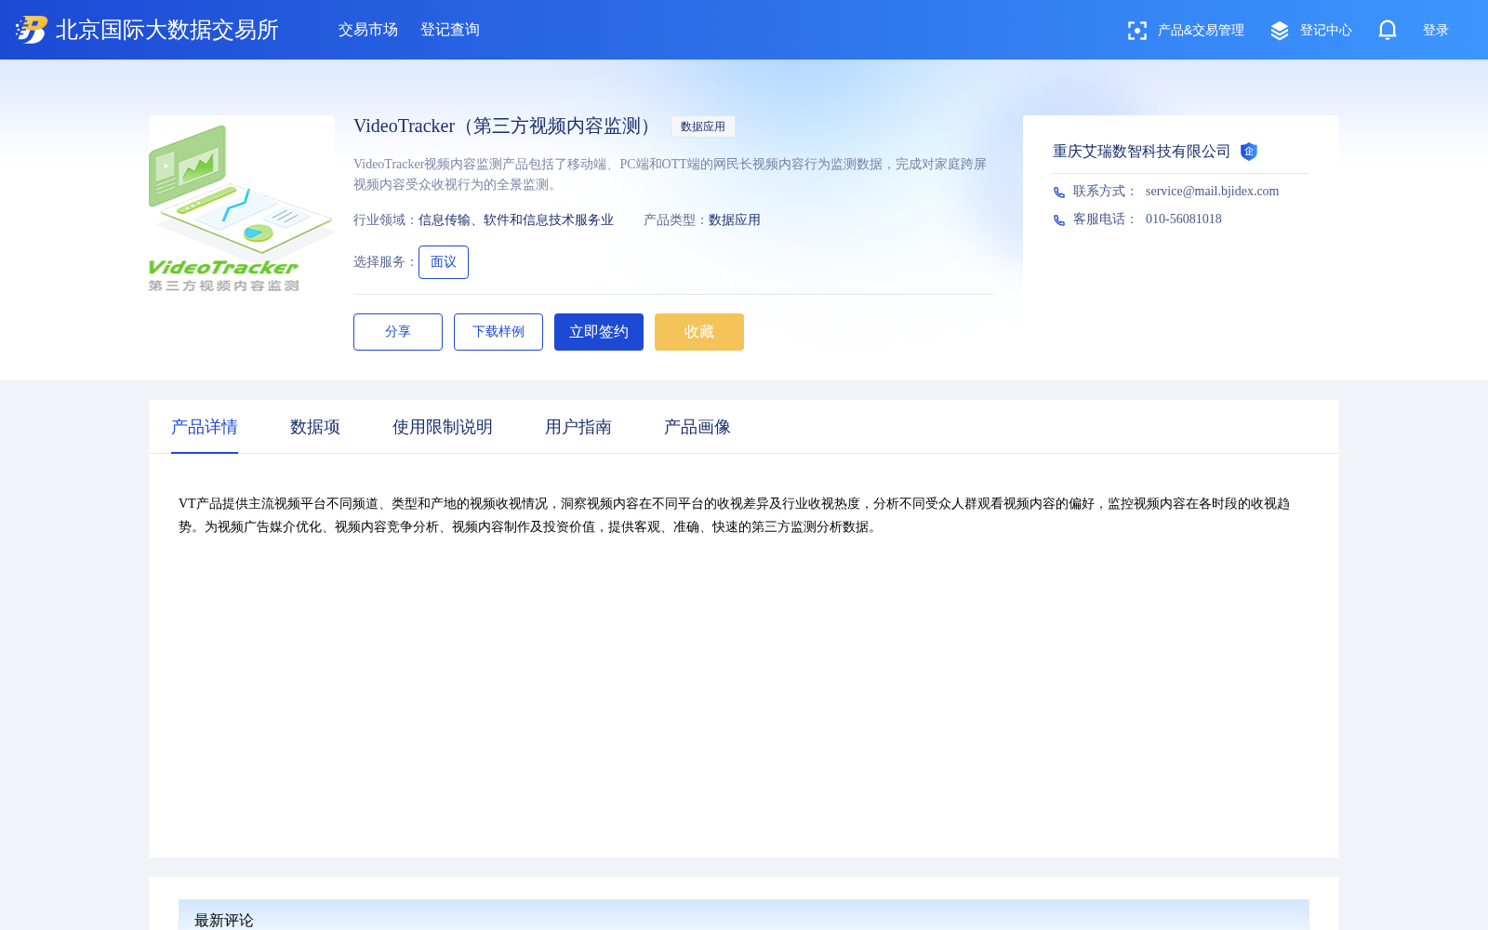Click the 最新评论 section header

744,915
